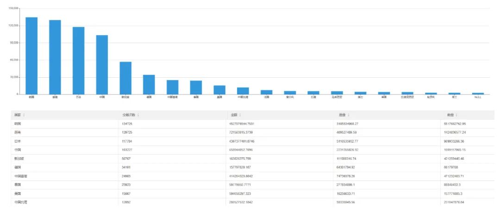Sort by the 金额 column sort icon

pos(240,115)
